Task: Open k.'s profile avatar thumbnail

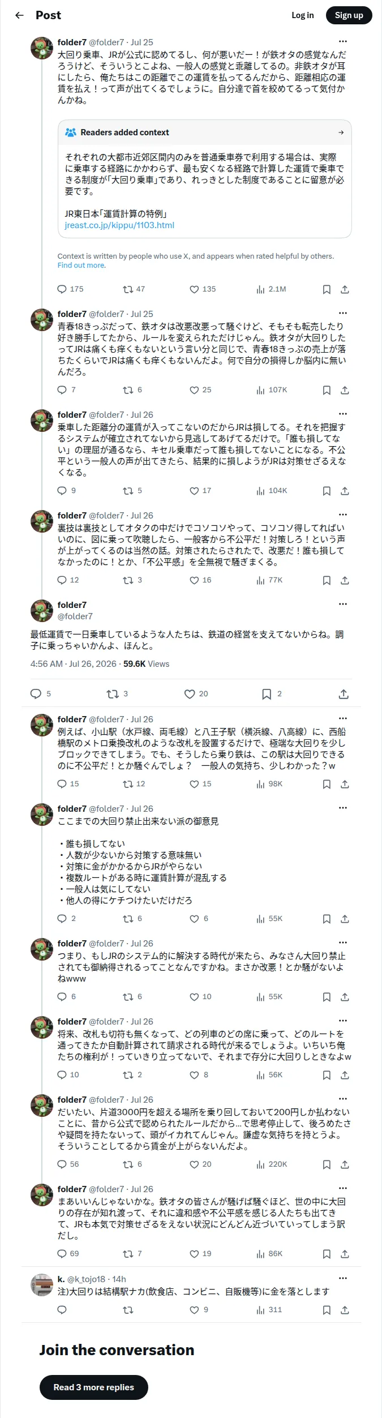Action: click(x=42, y=1285)
